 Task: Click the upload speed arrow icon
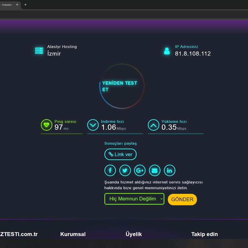click(x=153, y=125)
